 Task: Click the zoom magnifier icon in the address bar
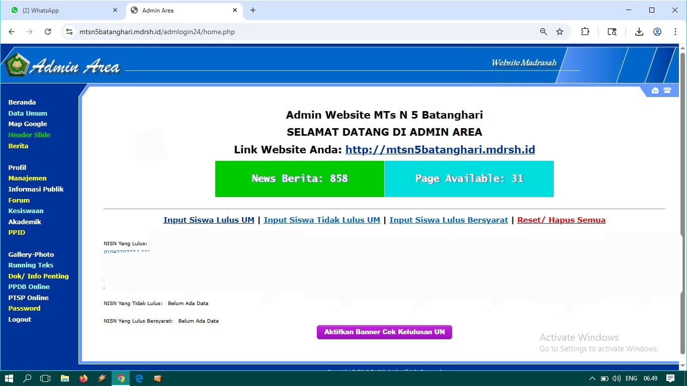pos(543,31)
